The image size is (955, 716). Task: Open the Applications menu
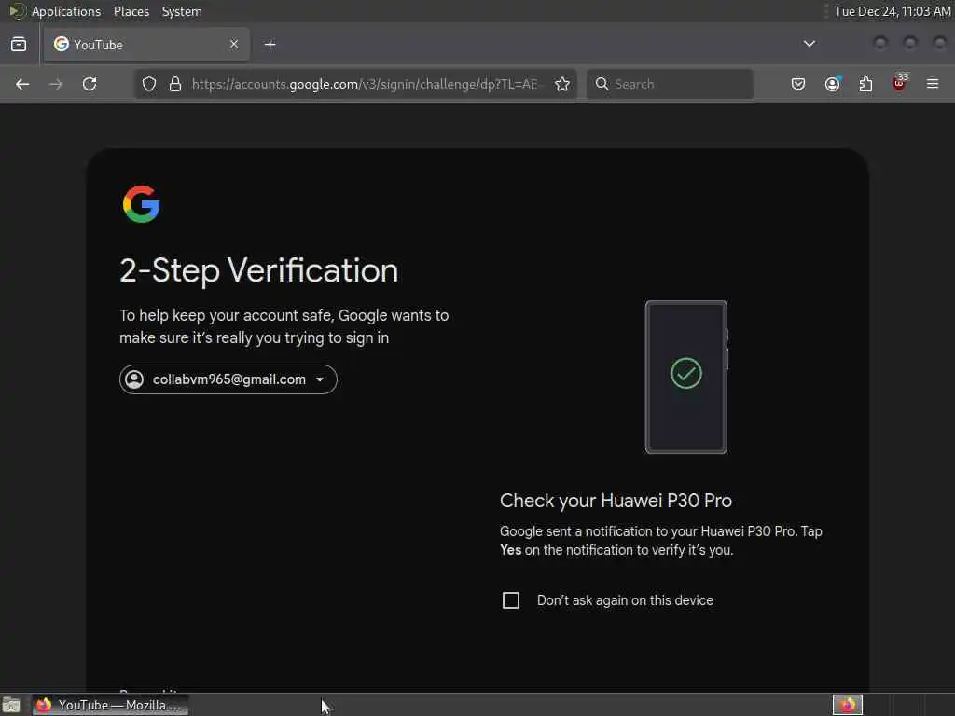click(x=66, y=11)
